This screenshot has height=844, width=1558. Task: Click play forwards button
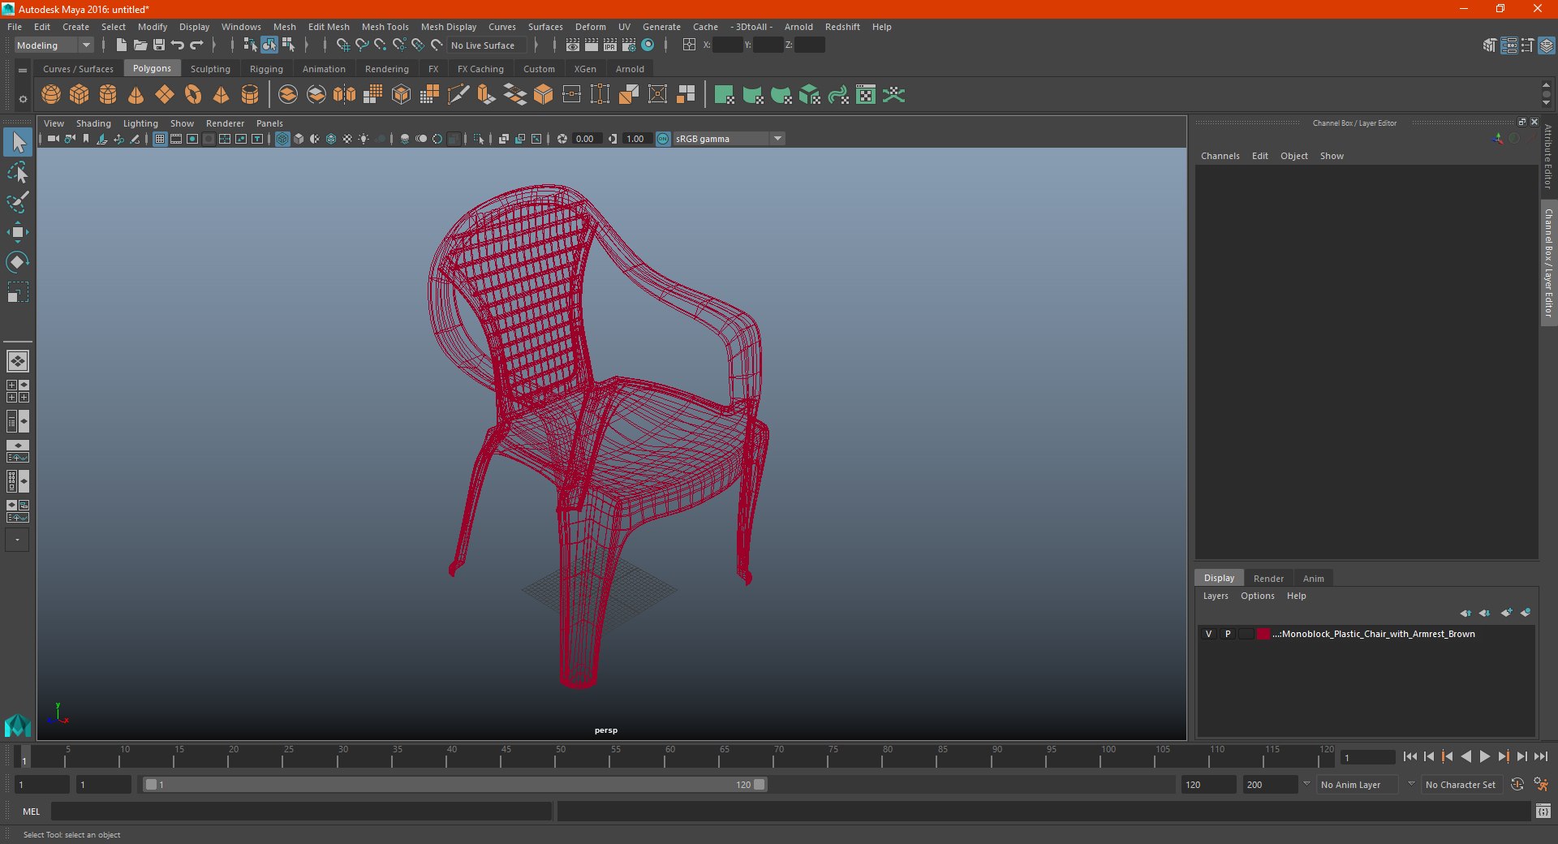pos(1484,756)
